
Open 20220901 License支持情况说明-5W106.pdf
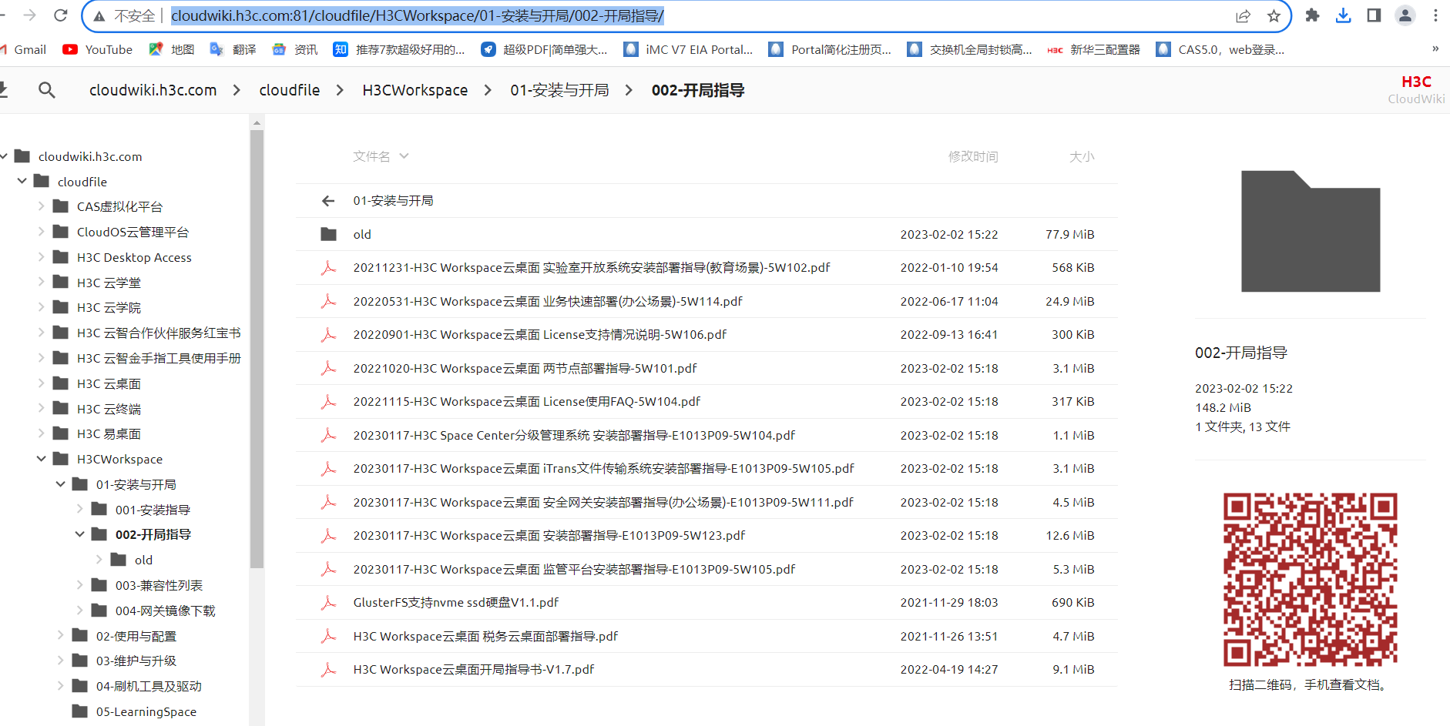tap(539, 334)
